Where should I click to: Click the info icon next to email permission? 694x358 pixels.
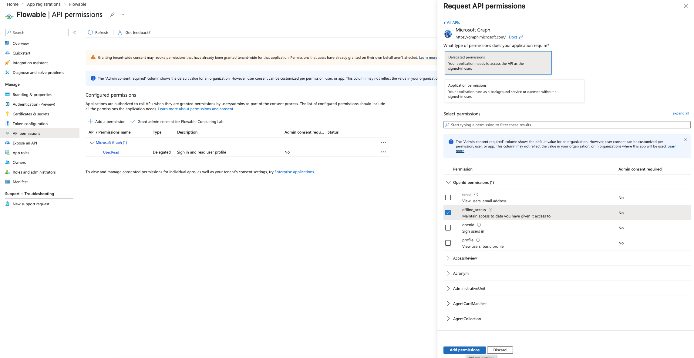(x=476, y=194)
